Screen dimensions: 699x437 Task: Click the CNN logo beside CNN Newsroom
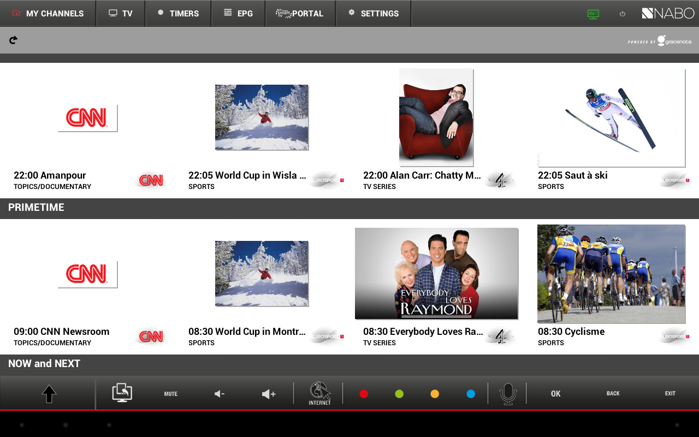[x=151, y=336]
